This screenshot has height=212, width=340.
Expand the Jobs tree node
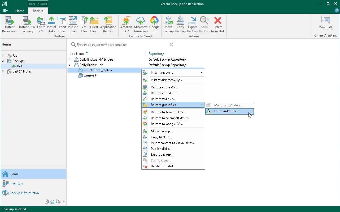tap(3, 56)
